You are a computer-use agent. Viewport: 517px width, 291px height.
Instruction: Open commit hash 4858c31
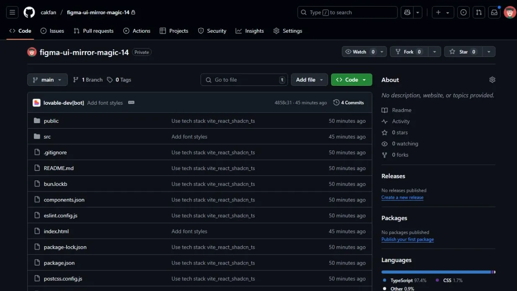tap(283, 103)
